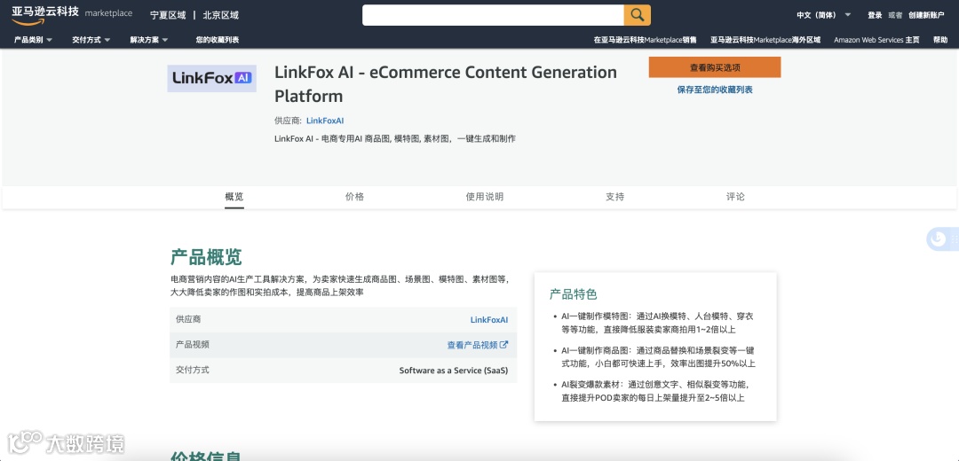The width and height of the screenshot is (959, 461).
Task: Focus the marketplace search input field
Action: [493, 15]
